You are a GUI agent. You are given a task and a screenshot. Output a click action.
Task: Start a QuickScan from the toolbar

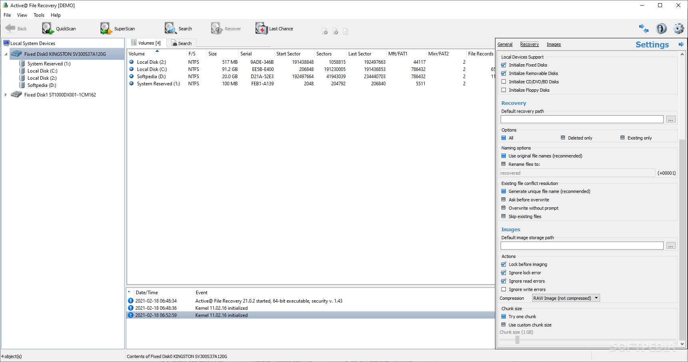(x=59, y=28)
